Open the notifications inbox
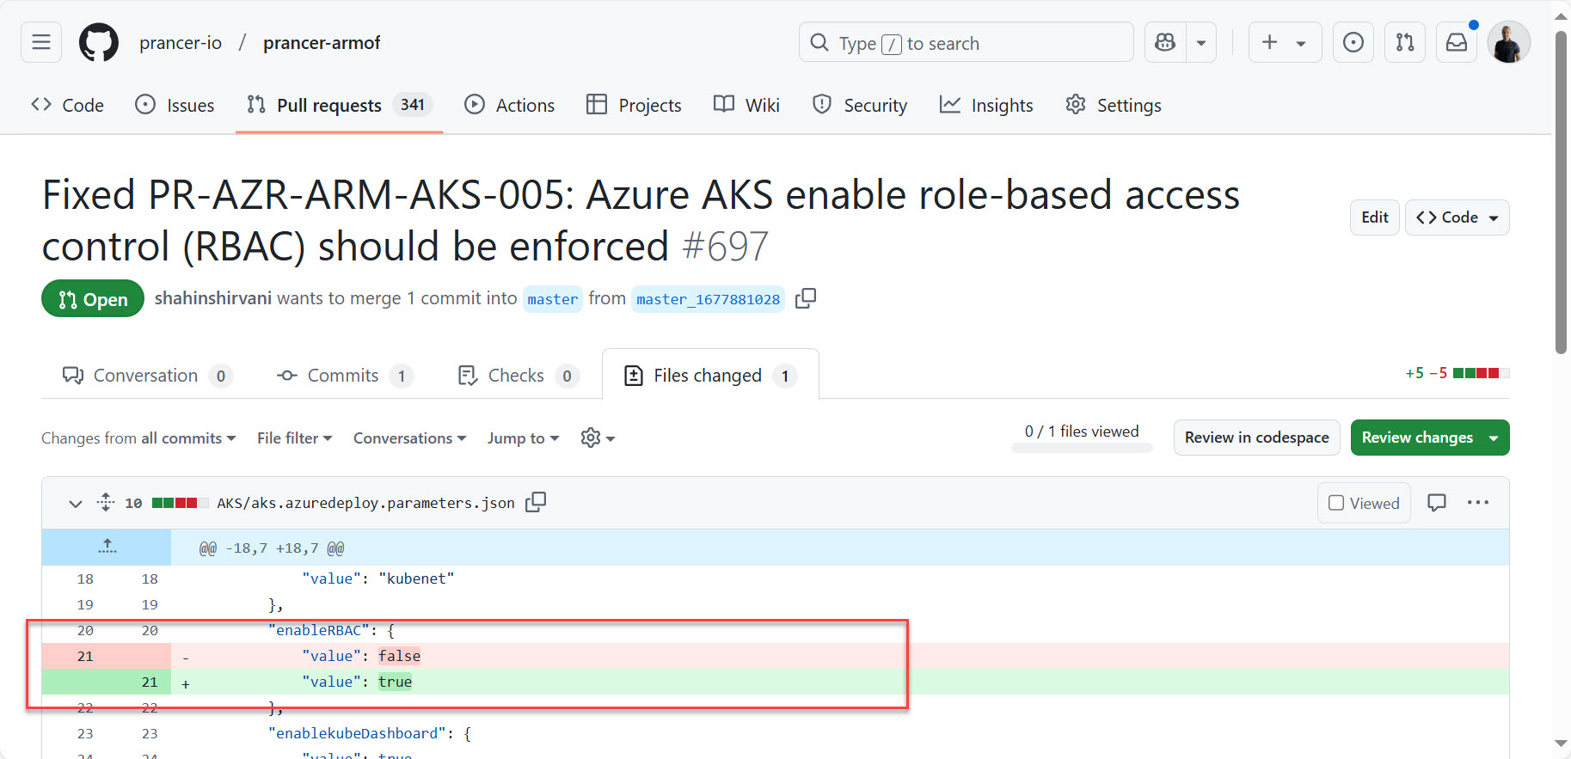Image resolution: width=1571 pixels, height=759 pixels. point(1457,42)
